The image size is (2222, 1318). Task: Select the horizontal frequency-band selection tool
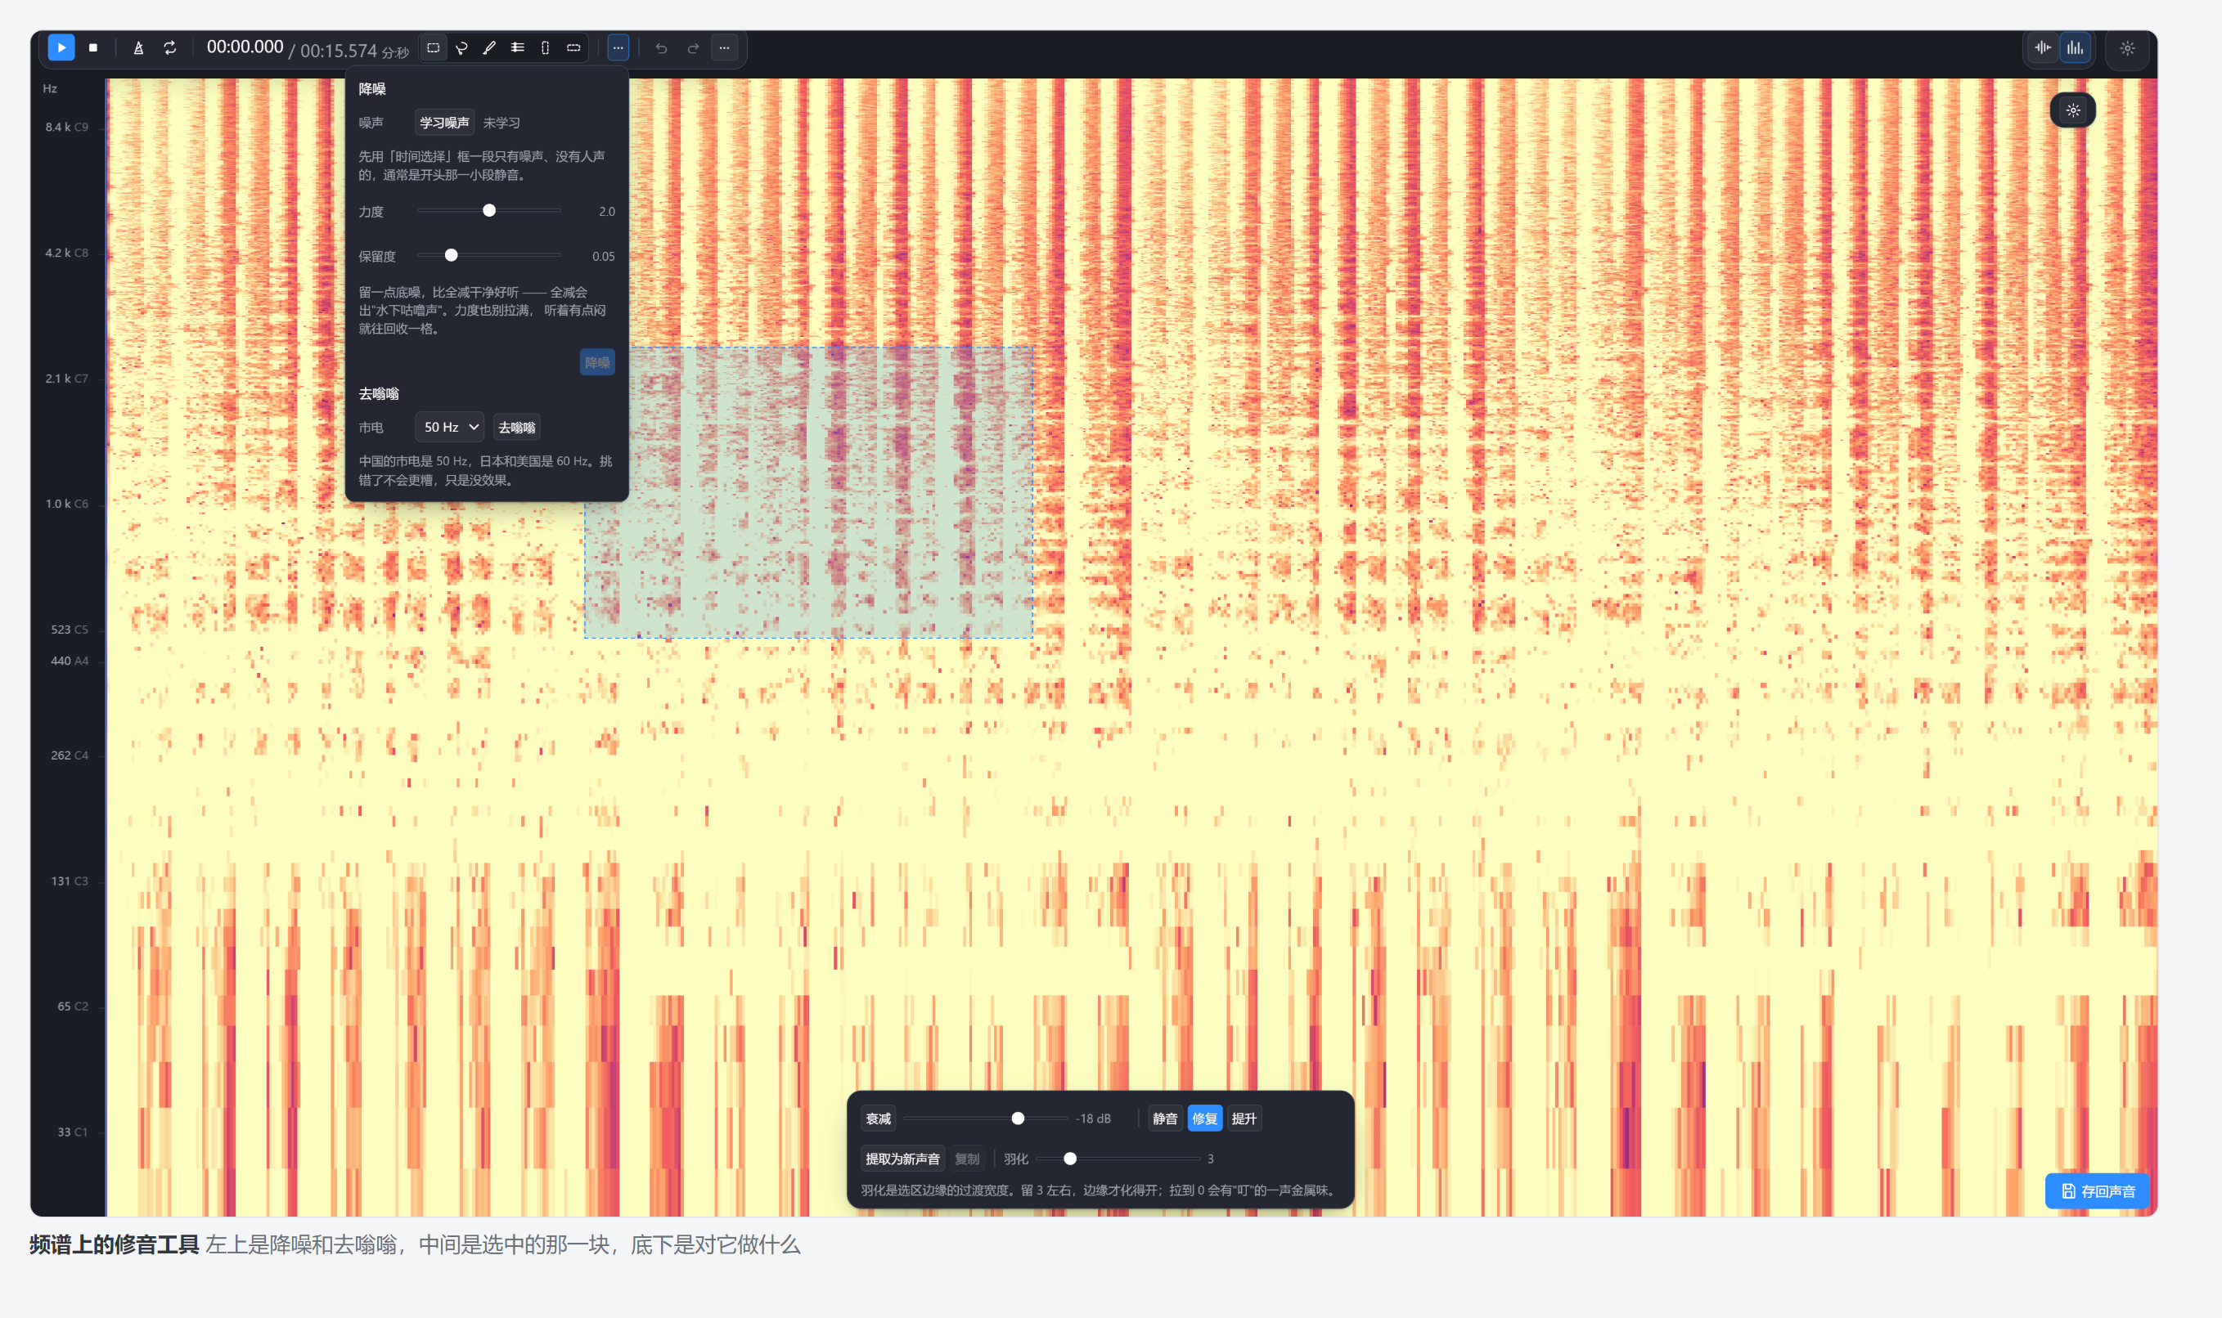click(574, 48)
